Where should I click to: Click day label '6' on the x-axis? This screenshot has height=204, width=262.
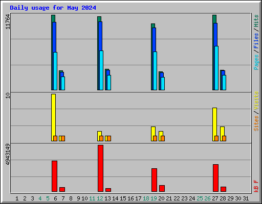pyautogui.click(x=55, y=198)
